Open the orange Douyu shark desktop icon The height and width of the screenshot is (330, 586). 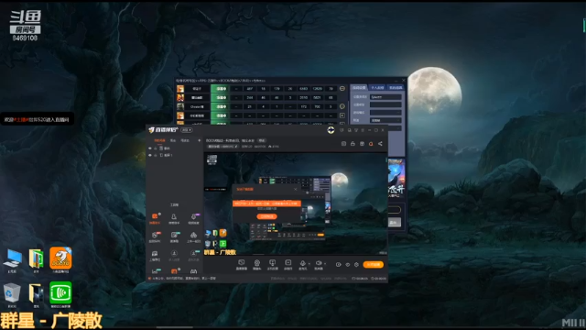(60, 258)
